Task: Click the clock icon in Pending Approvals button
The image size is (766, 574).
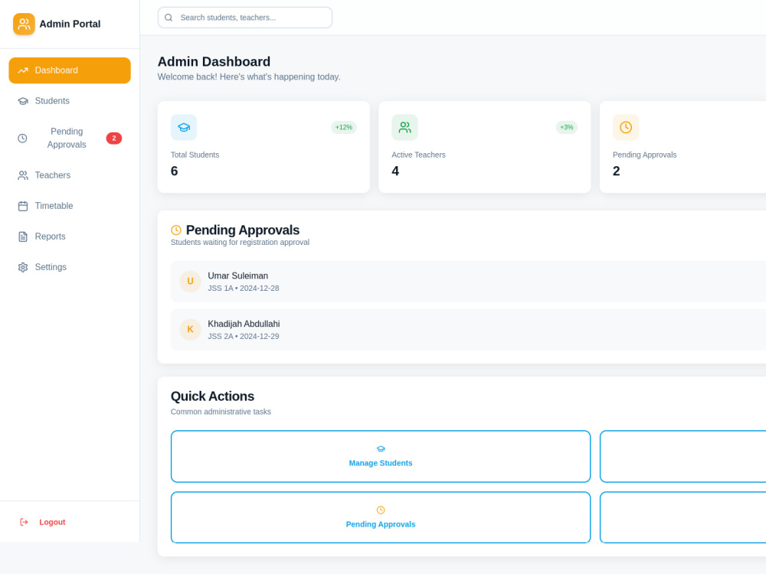Action: coord(381,510)
